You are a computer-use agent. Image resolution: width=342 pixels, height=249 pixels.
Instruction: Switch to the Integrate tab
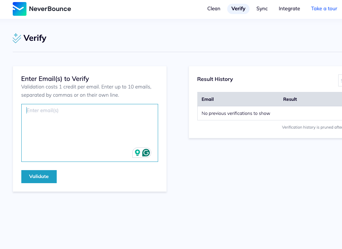point(289,9)
